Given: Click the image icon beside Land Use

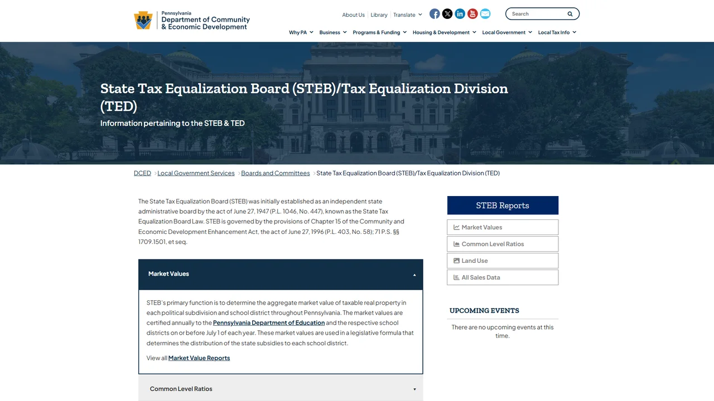Looking at the screenshot, I should tap(456, 261).
